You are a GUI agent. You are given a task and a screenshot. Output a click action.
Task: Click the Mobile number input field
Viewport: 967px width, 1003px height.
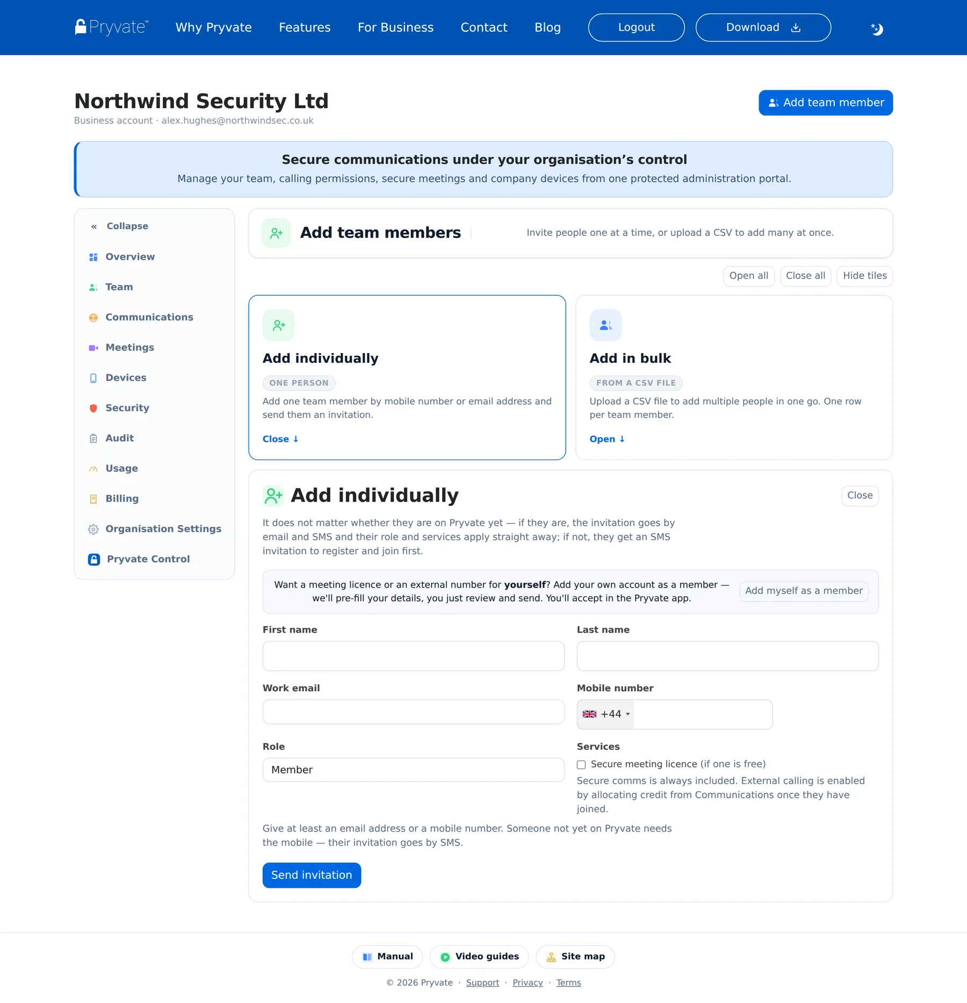pyautogui.click(x=703, y=714)
